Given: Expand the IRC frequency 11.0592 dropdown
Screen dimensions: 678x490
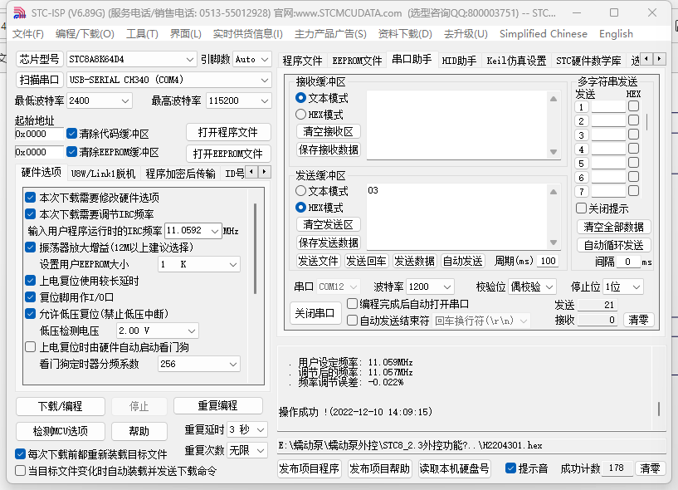Looking at the screenshot, I should (215, 231).
